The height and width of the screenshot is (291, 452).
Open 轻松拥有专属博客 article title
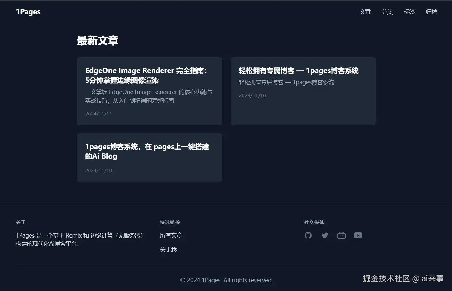pos(299,71)
